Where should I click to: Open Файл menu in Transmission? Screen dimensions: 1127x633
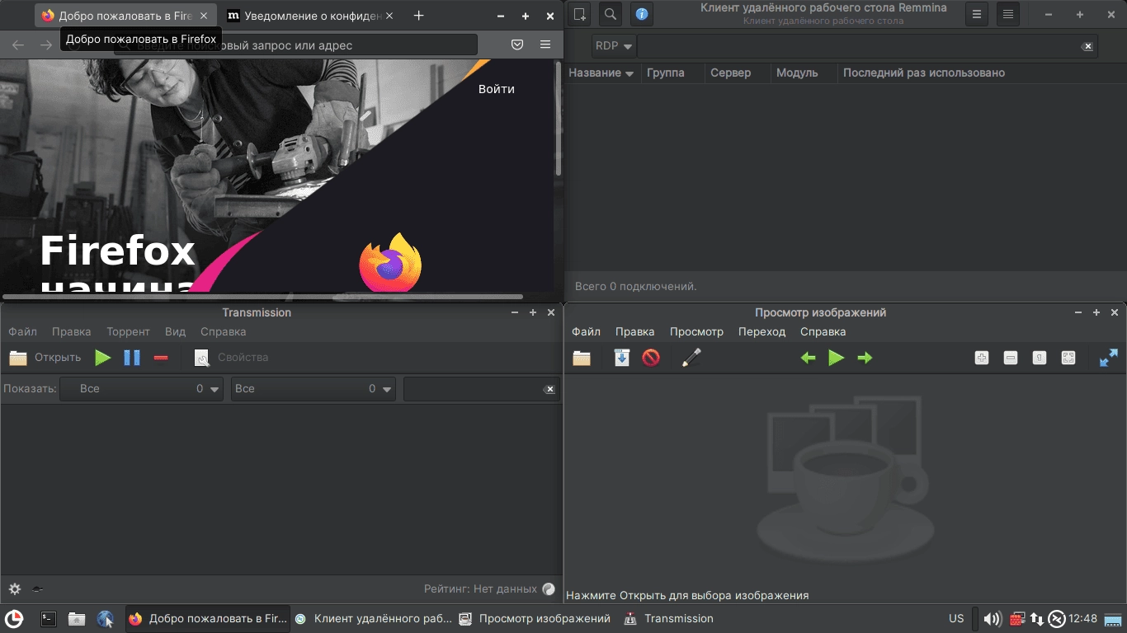pos(23,331)
